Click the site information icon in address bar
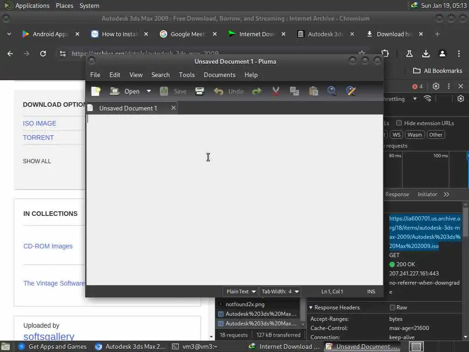 click(62, 54)
